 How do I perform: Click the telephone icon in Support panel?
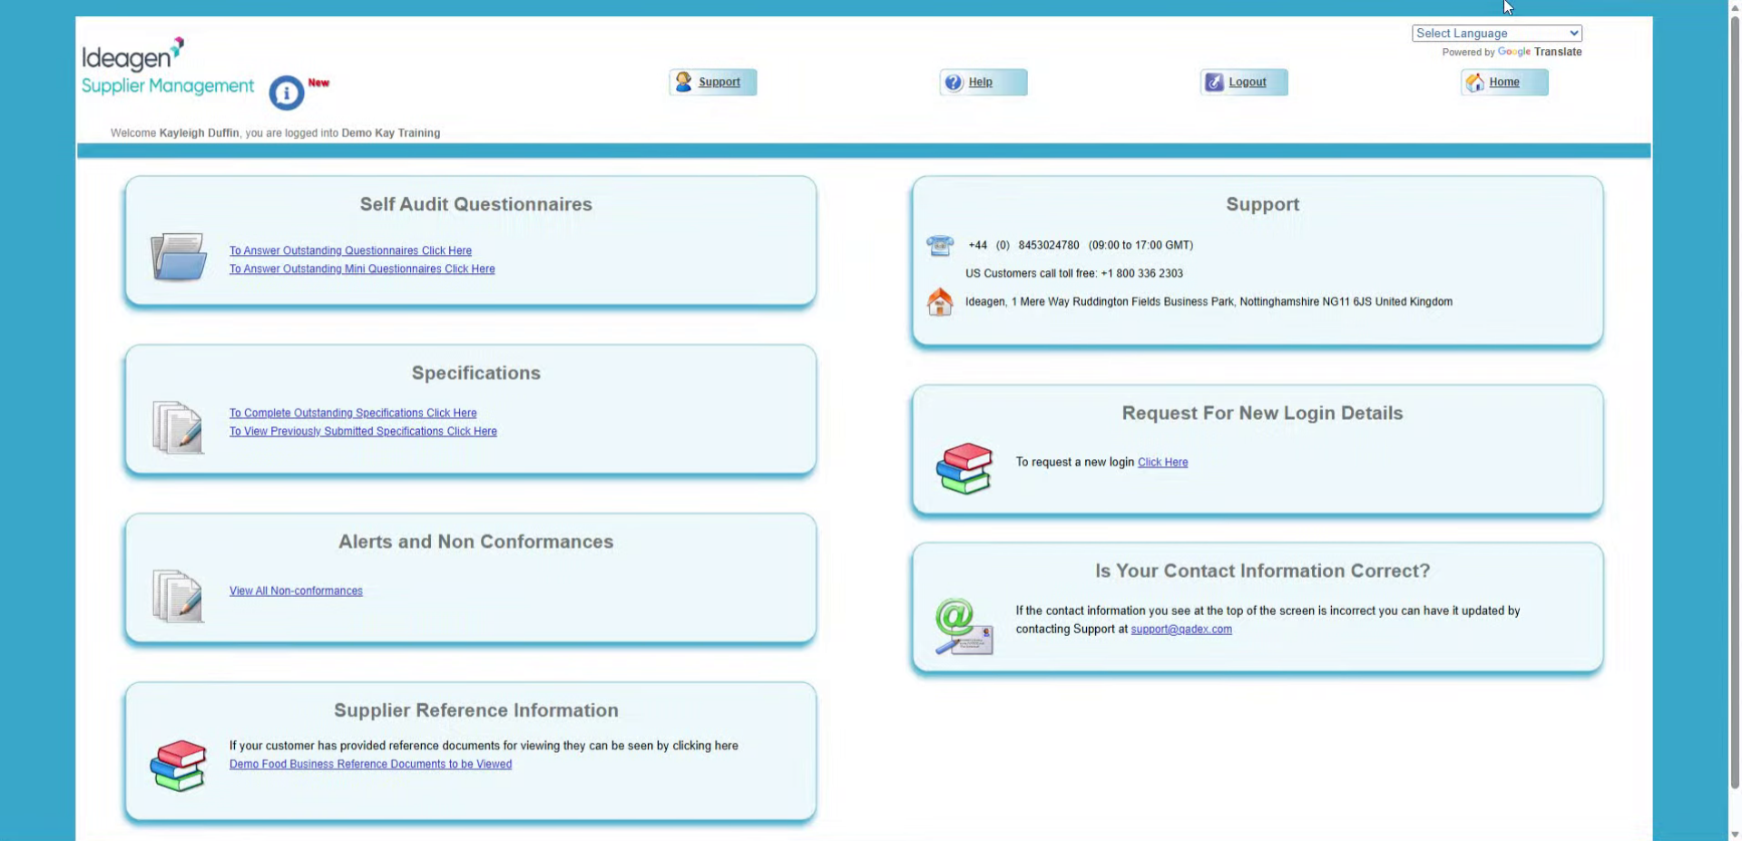940,245
